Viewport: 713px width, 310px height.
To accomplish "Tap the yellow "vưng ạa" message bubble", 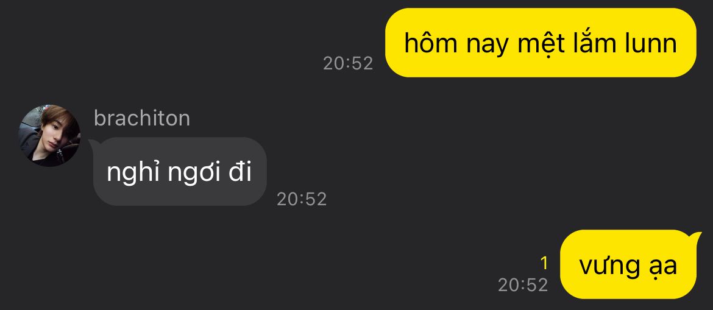I will (628, 264).
